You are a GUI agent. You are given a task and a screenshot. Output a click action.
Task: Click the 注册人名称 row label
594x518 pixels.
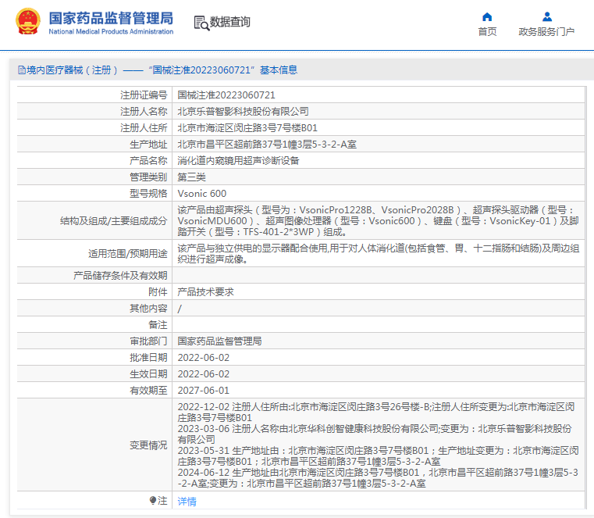click(144, 112)
